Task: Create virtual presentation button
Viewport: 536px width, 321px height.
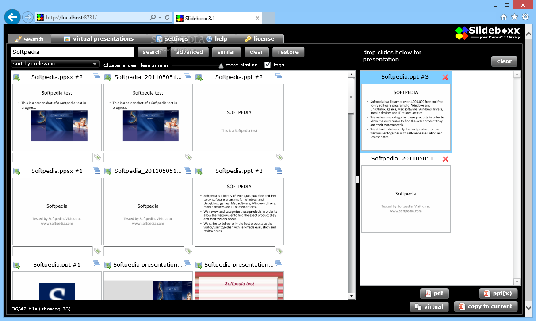Action: tap(429, 307)
